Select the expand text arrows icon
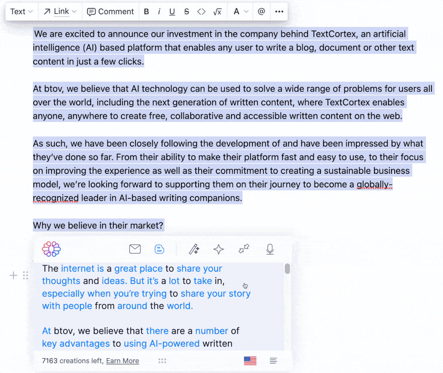The height and width of the screenshot is (373, 443). 244,249
